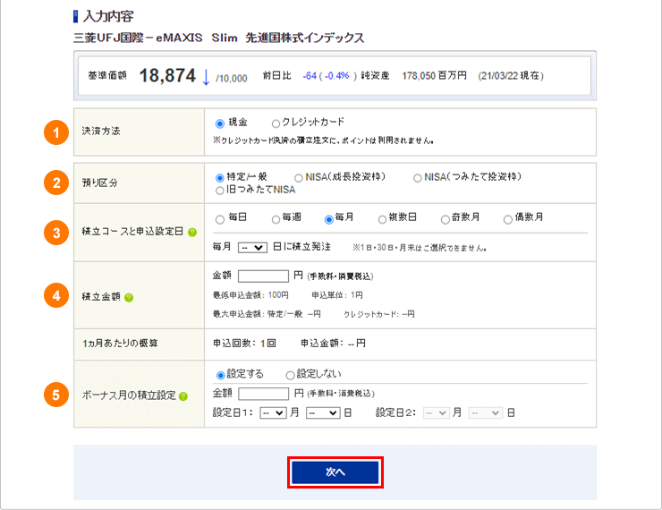This screenshot has width=662, height=510.
Task: Select the 毎週 accumulation course
Action: (x=276, y=218)
